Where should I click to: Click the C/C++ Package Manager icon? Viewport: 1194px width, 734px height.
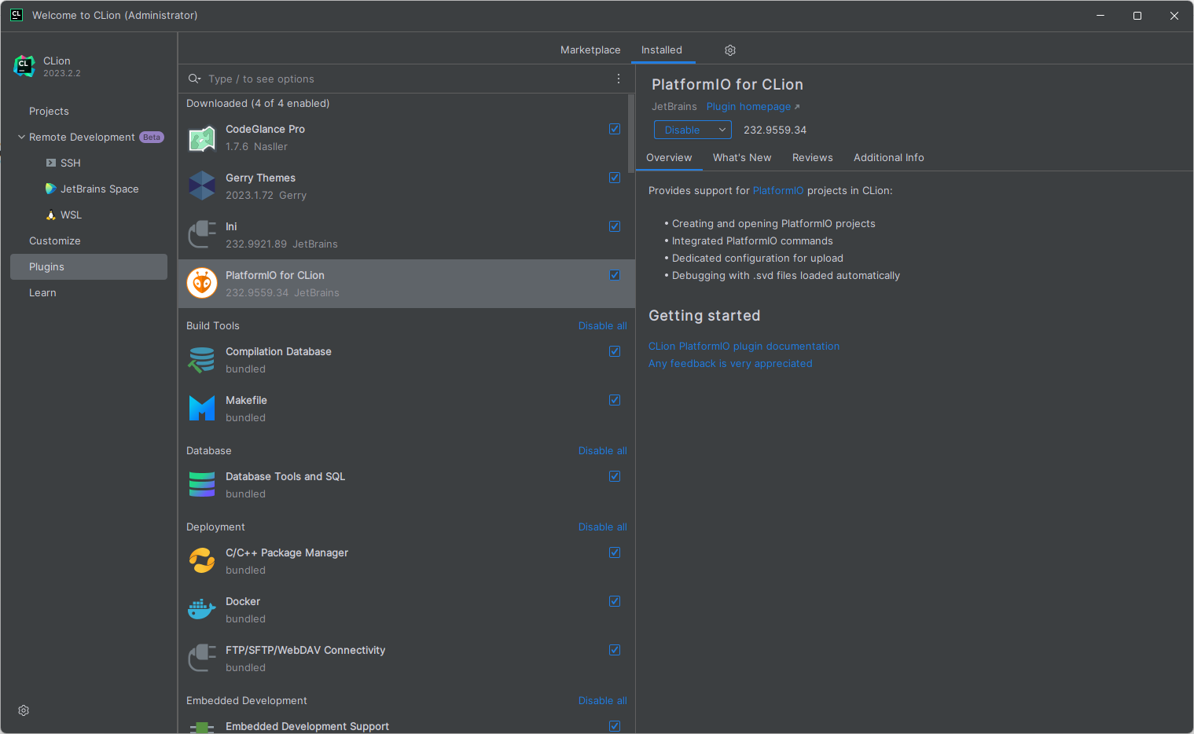click(202, 561)
